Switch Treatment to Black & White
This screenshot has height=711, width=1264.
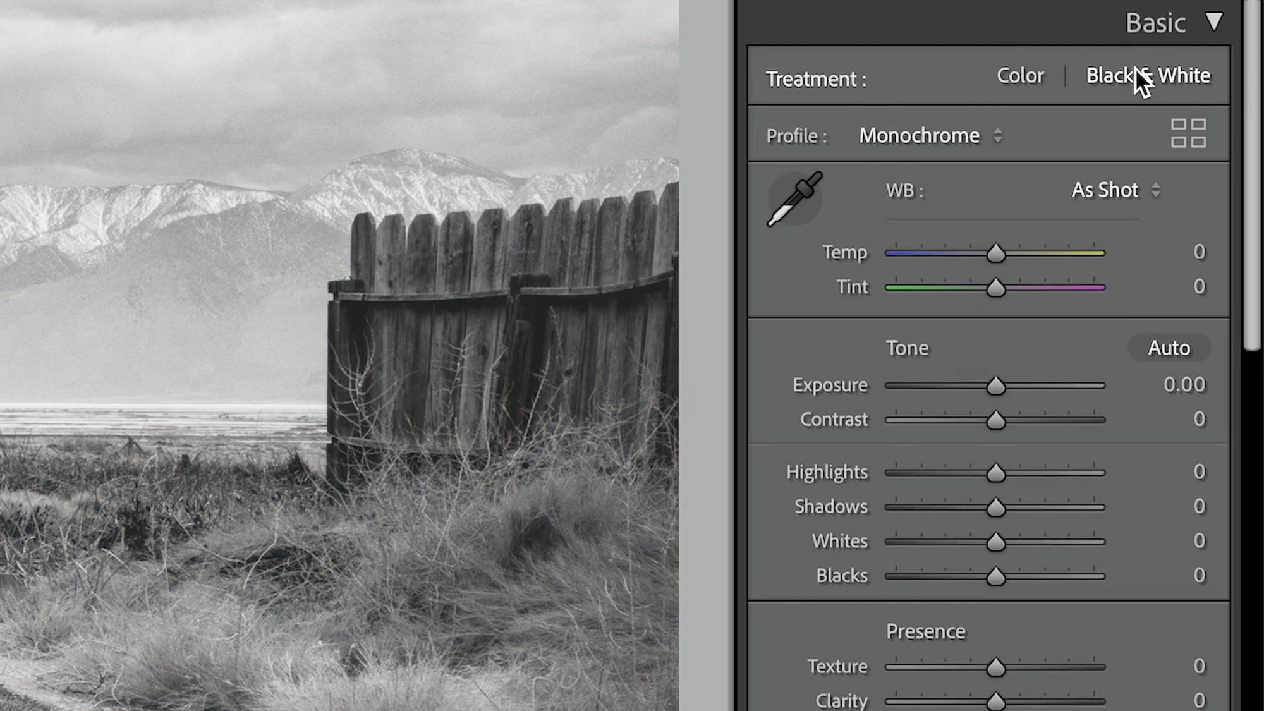pyautogui.click(x=1148, y=76)
